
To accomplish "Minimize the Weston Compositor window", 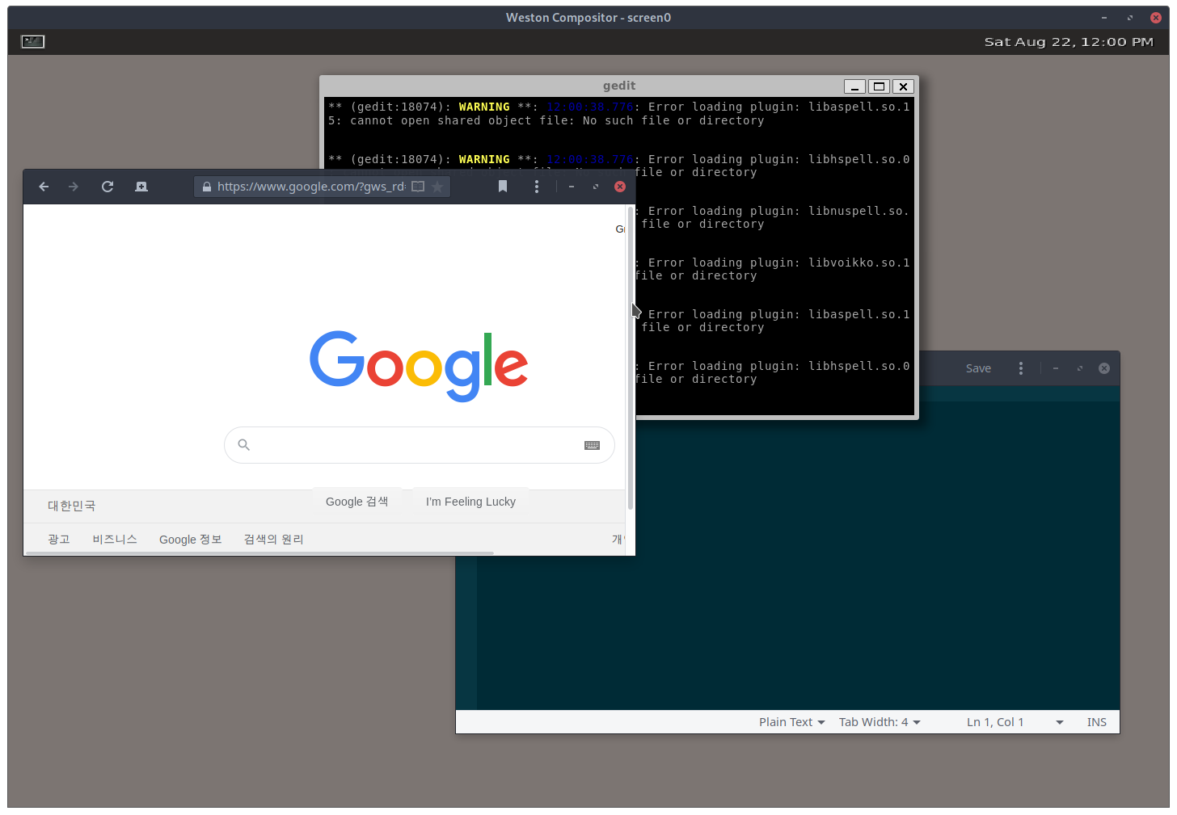I will coord(1104,18).
